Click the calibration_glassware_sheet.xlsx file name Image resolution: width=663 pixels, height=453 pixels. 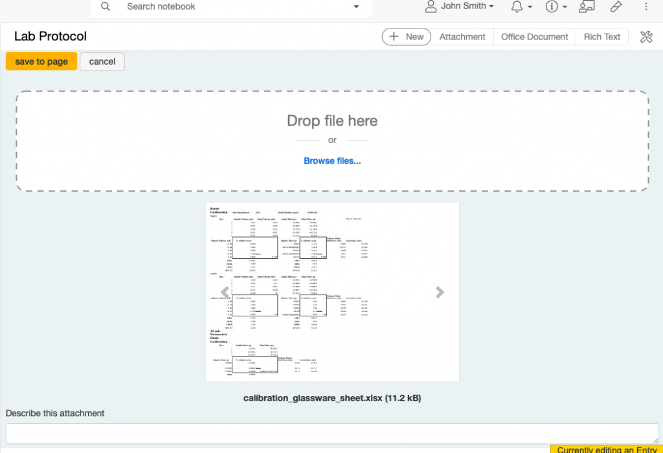point(313,398)
